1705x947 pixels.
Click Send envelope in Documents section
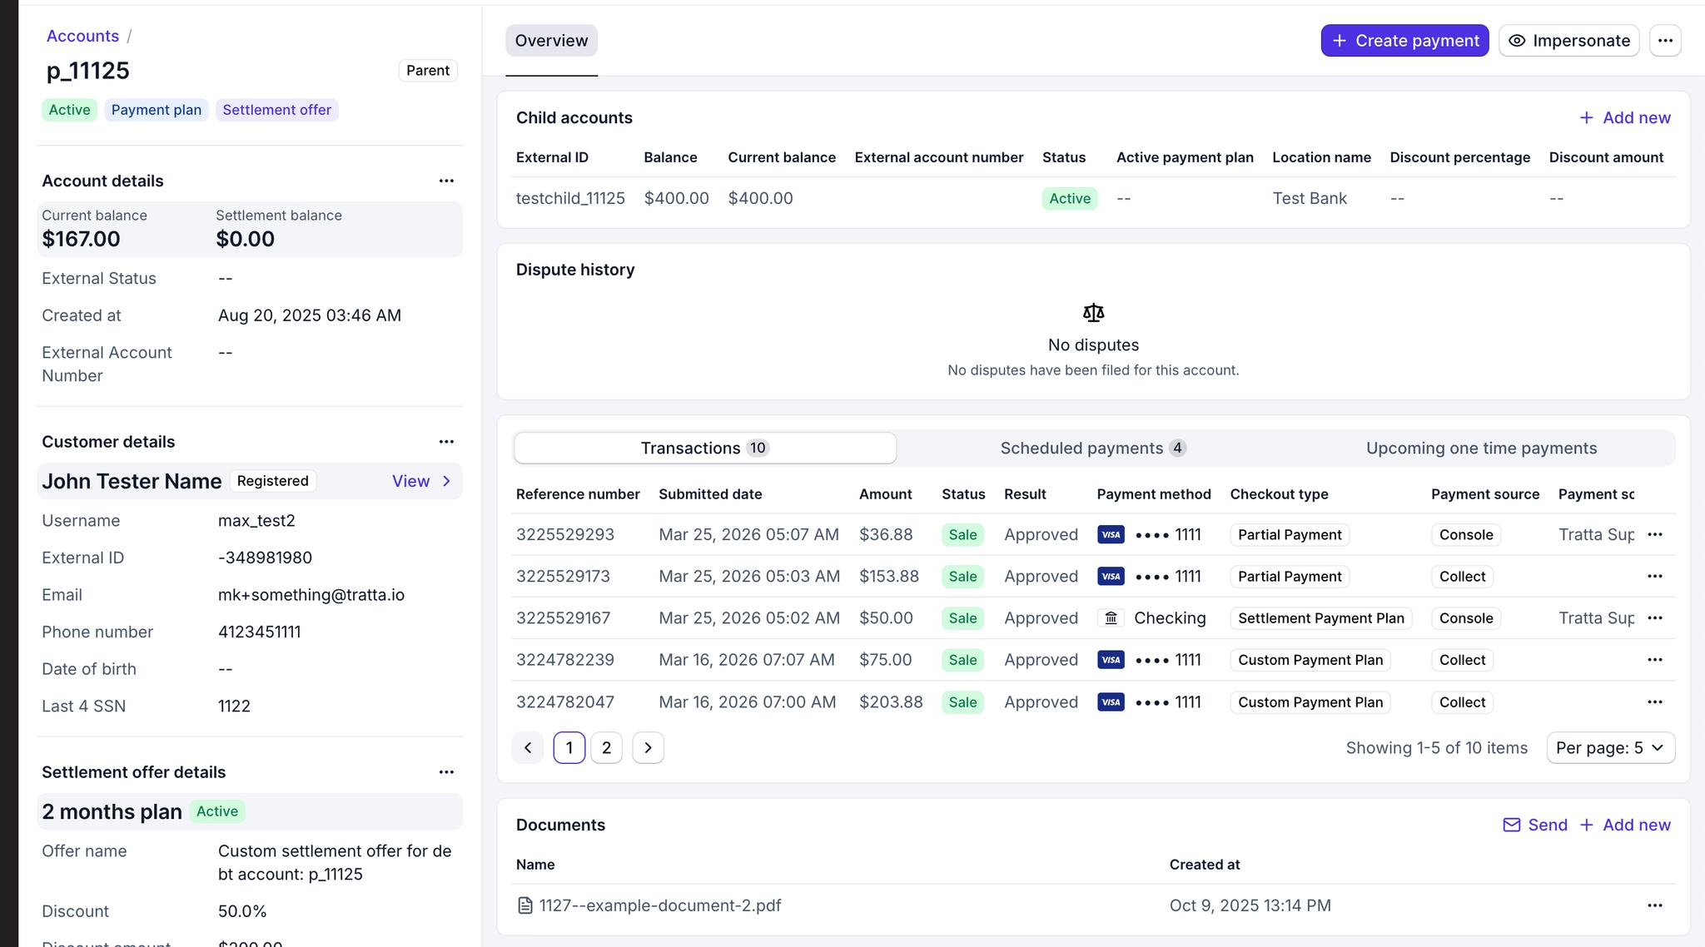click(1535, 825)
